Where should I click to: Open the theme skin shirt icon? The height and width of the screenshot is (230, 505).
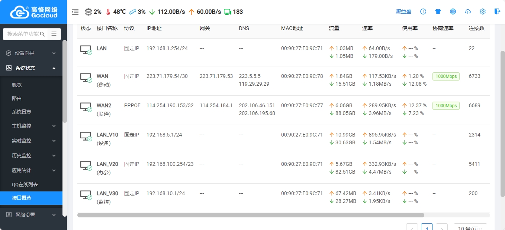(438, 11)
